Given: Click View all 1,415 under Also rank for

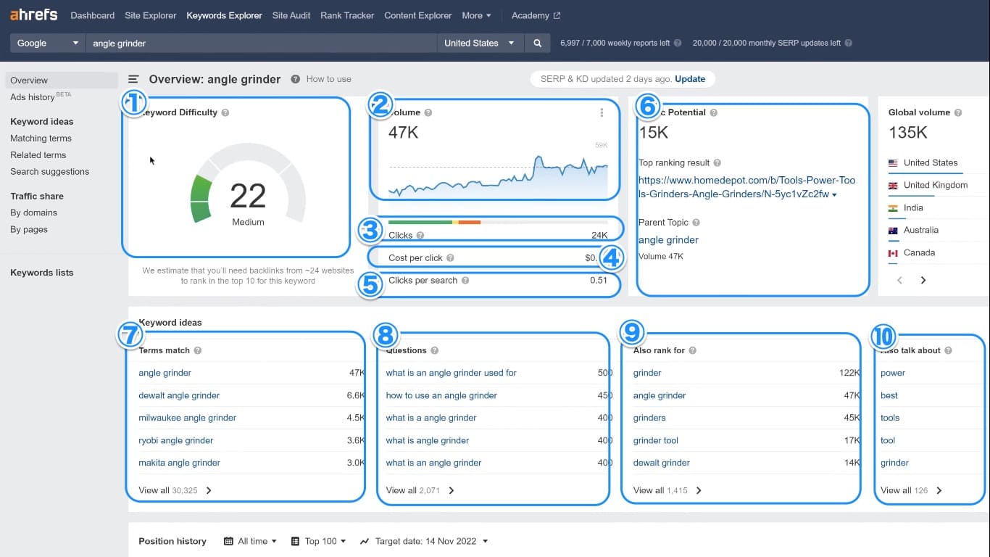Looking at the screenshot, I should [667, 490].
